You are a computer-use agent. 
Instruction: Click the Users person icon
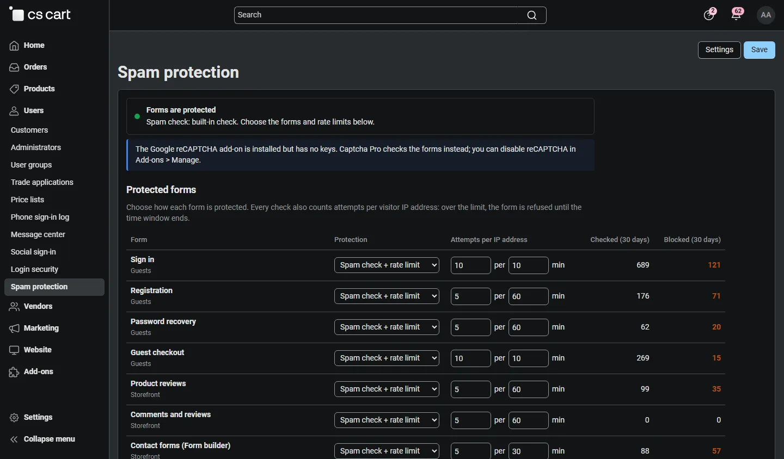(x=14, y=111)
